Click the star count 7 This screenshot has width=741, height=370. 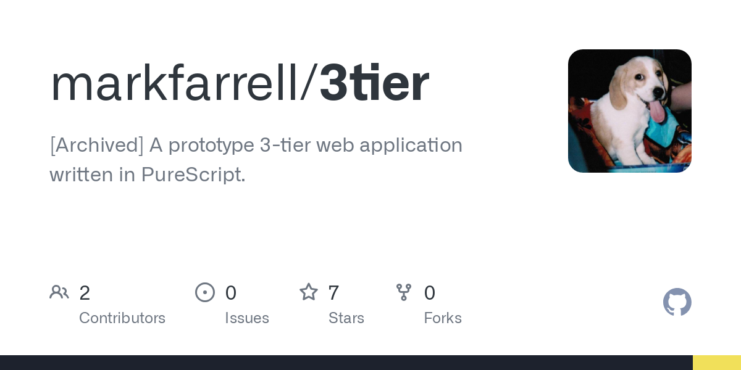333,293
